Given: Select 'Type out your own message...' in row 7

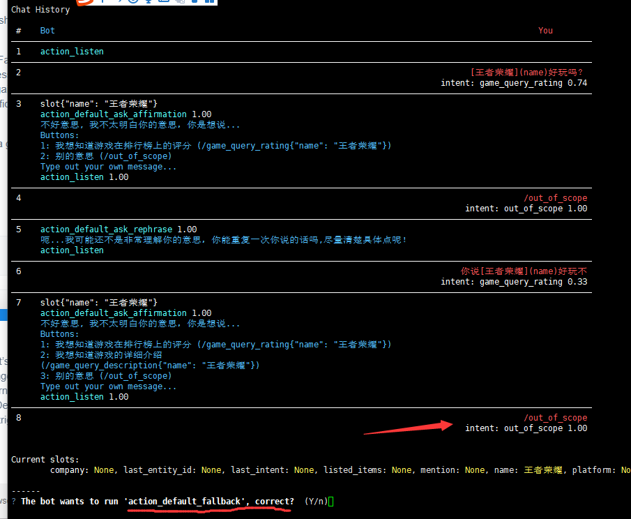Looking at the screenshot, I should pos(108,386).
